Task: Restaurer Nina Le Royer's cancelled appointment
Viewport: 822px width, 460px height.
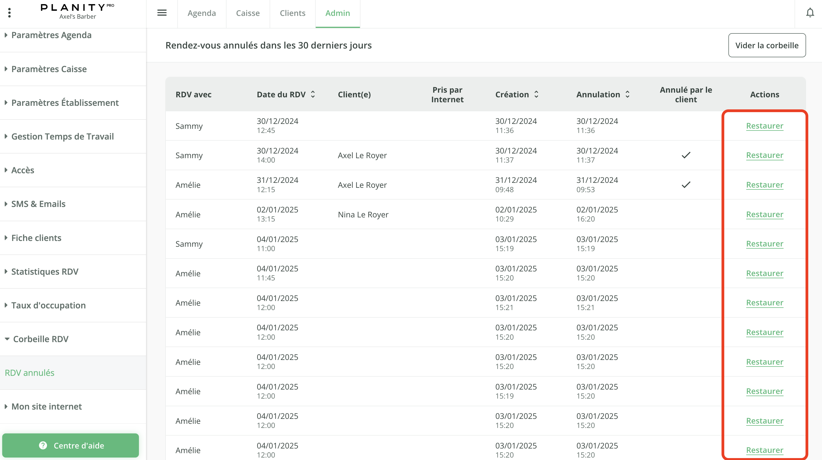Action: tap(765, 214)
